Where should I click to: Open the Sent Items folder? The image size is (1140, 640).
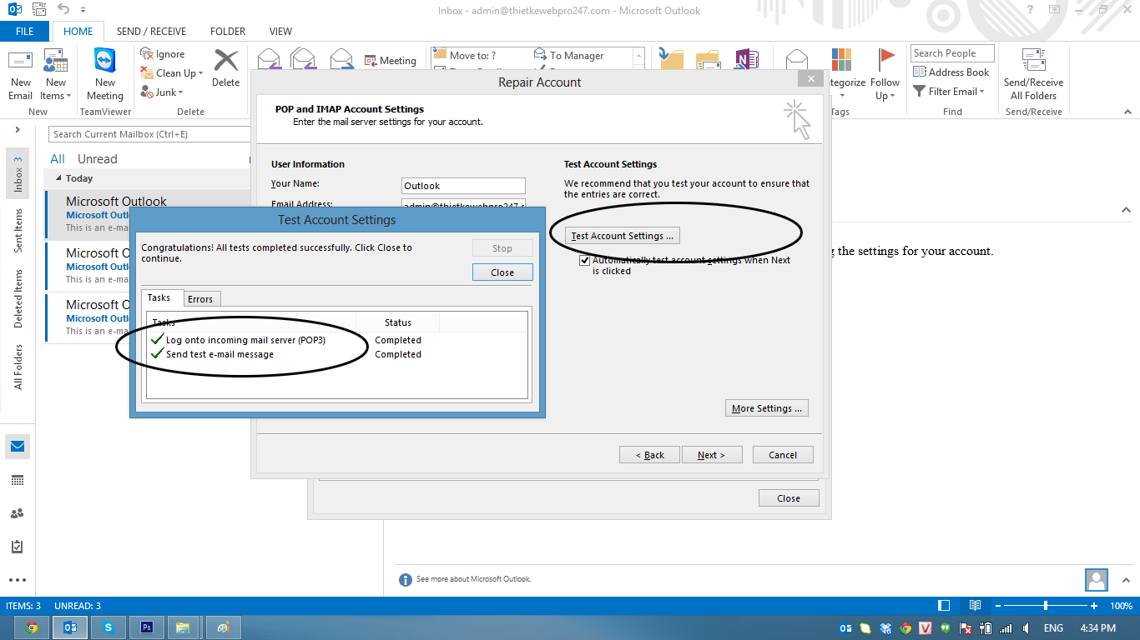18,231
